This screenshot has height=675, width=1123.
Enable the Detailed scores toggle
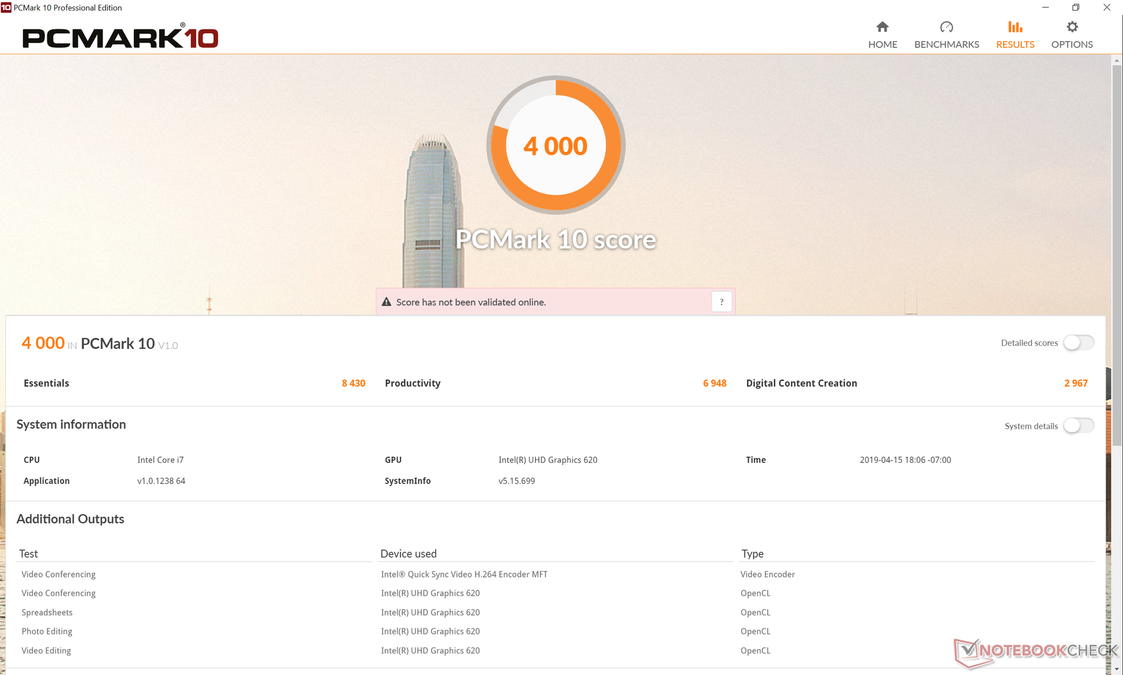pyautogui.click(x=1079, y=343)
